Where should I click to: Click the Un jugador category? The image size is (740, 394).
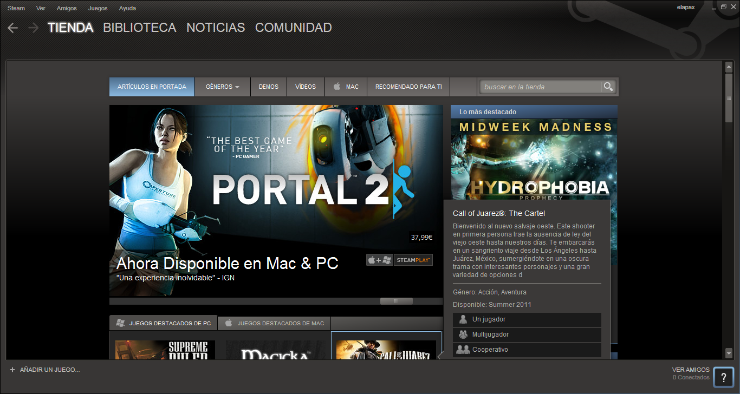pos(527,319)
